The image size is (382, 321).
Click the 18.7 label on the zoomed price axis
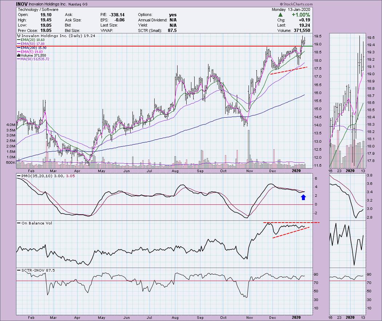(371, 96)
